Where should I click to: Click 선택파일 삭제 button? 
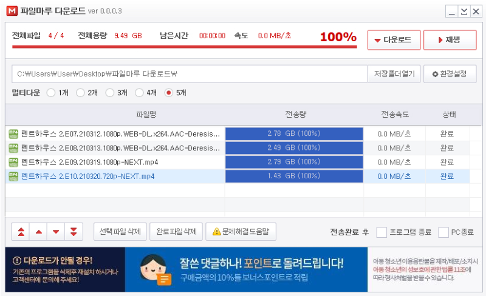click(120, 232)
